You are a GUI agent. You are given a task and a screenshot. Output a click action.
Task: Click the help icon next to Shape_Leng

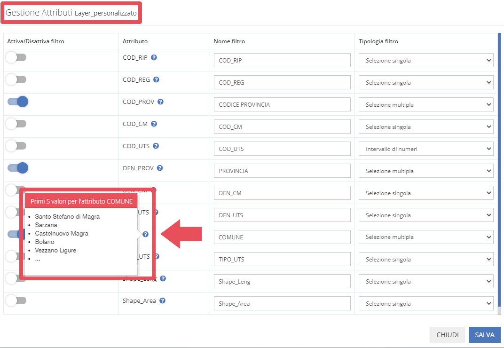point(163,279)
